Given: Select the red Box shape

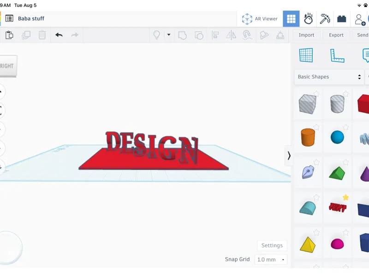Looking at the screenshot, I should tap(363, 104).
